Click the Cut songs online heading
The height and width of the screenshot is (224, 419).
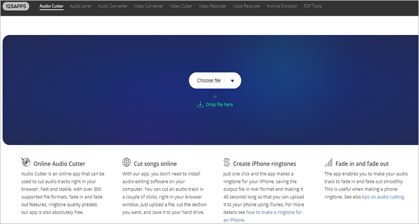(155, 164)
